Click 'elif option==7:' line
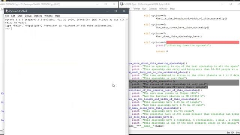The width and height of the screenshot is (240, 135). click(x=155, y=33)
